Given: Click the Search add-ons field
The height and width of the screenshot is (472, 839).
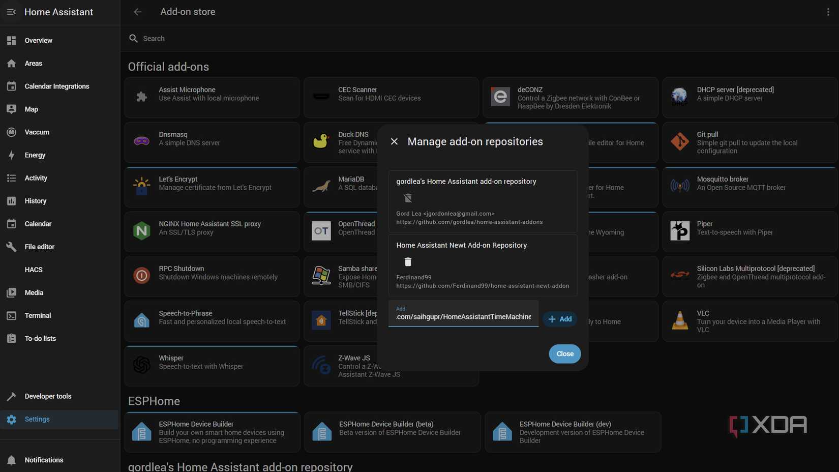Looking at the screenshot, I should click(480, 38).
